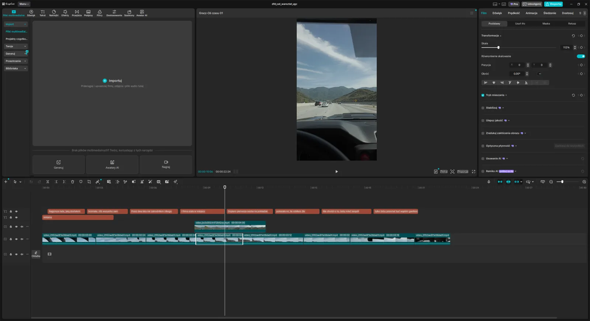Hide the reklama text track with eye icon
Viewport: 590px width, 321px height.
point(16,218)
